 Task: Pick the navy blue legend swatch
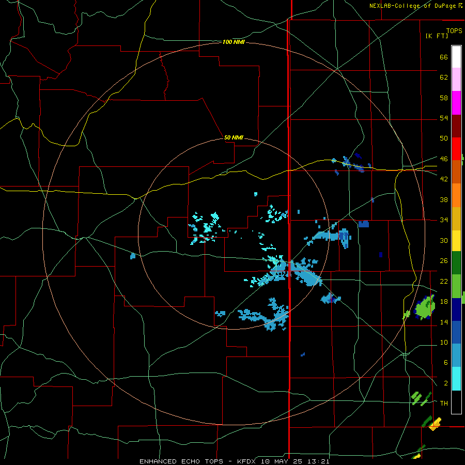[x=456, y=309]
